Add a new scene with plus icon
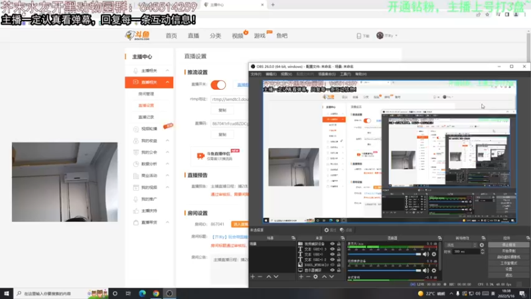531x299 pixels. coord(253,276)
